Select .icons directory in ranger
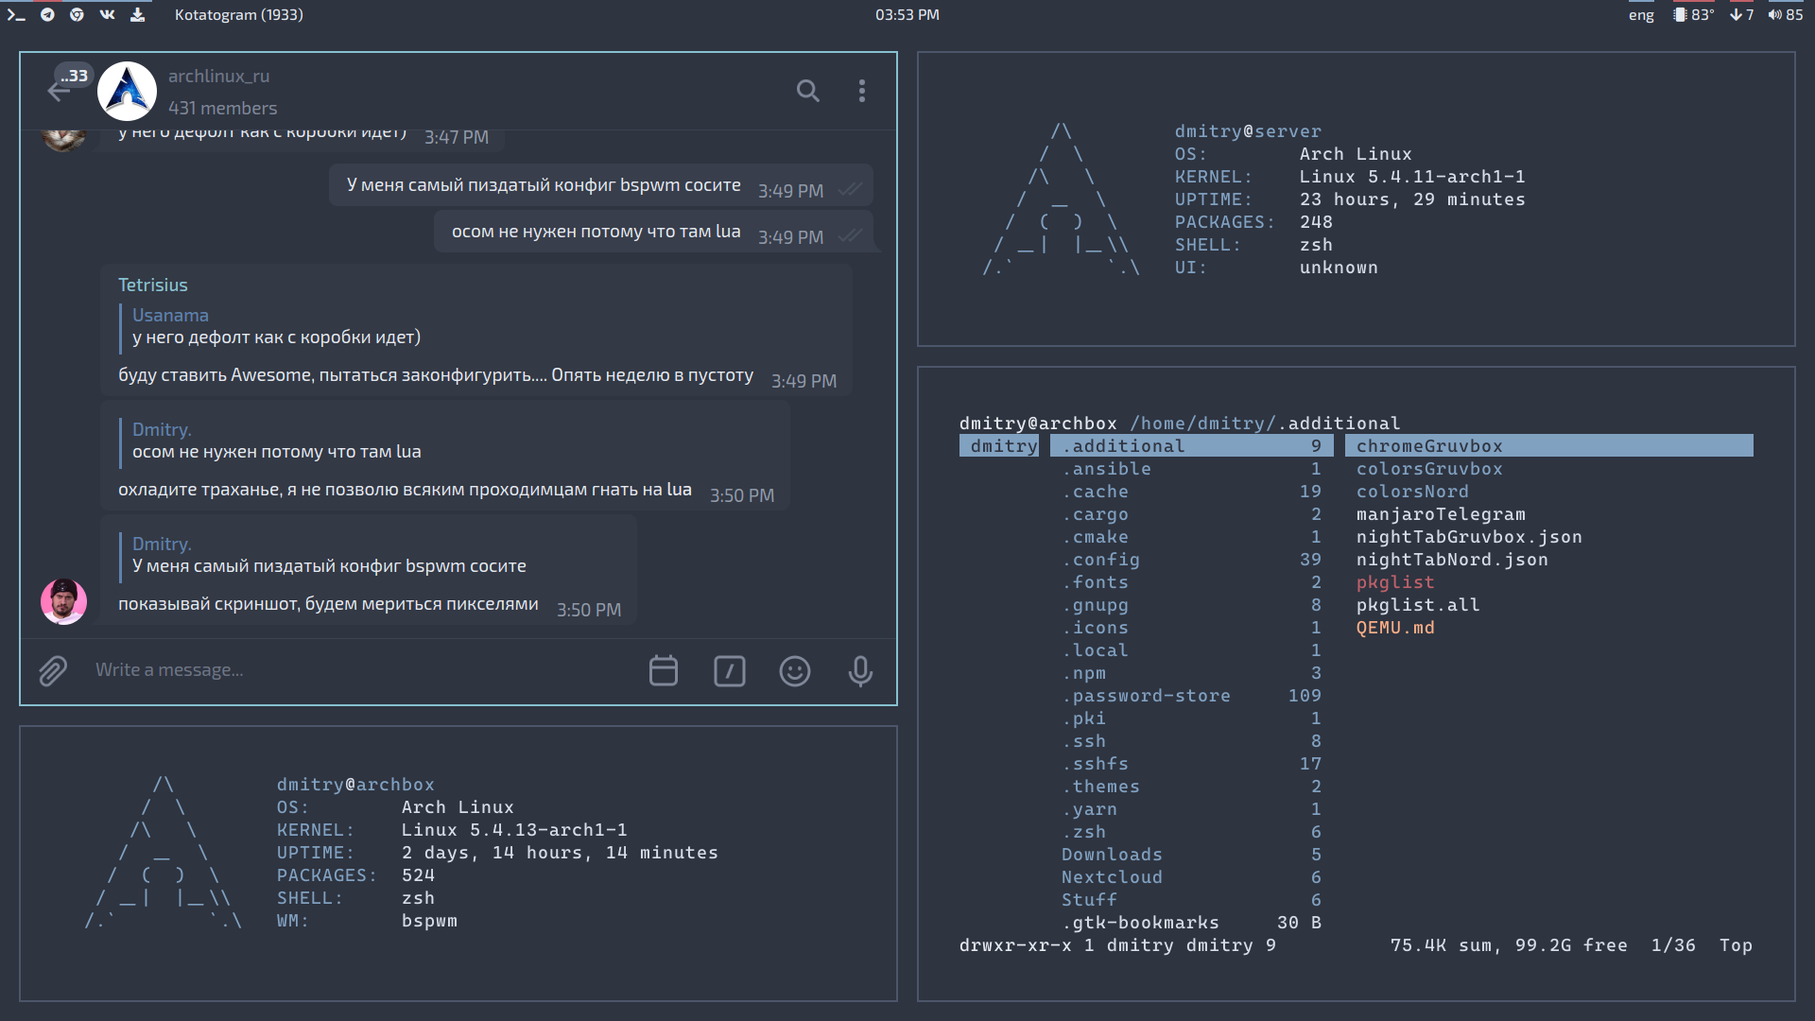The image size is (1815, 1021). coord(1191,628)
